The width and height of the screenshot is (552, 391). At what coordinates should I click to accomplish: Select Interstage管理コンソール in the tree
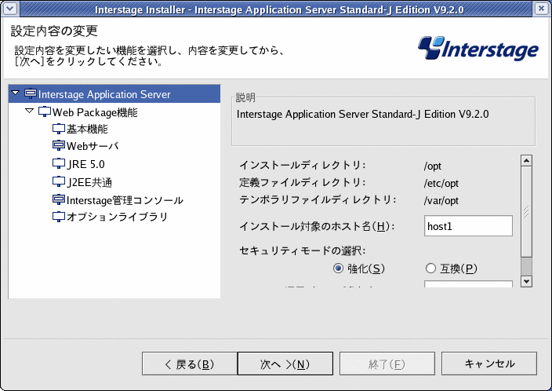pos(125,200)
